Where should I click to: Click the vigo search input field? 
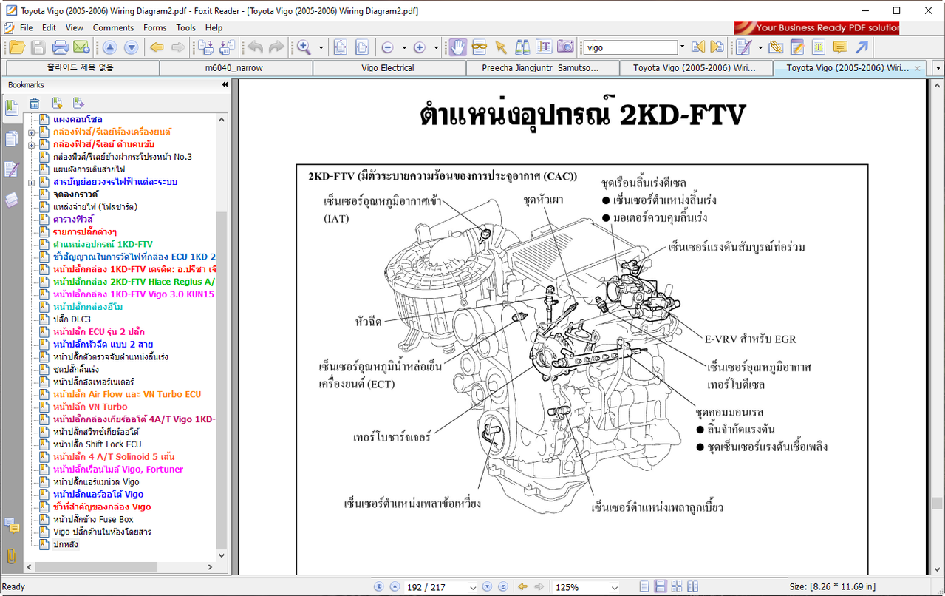pos(630,47)
